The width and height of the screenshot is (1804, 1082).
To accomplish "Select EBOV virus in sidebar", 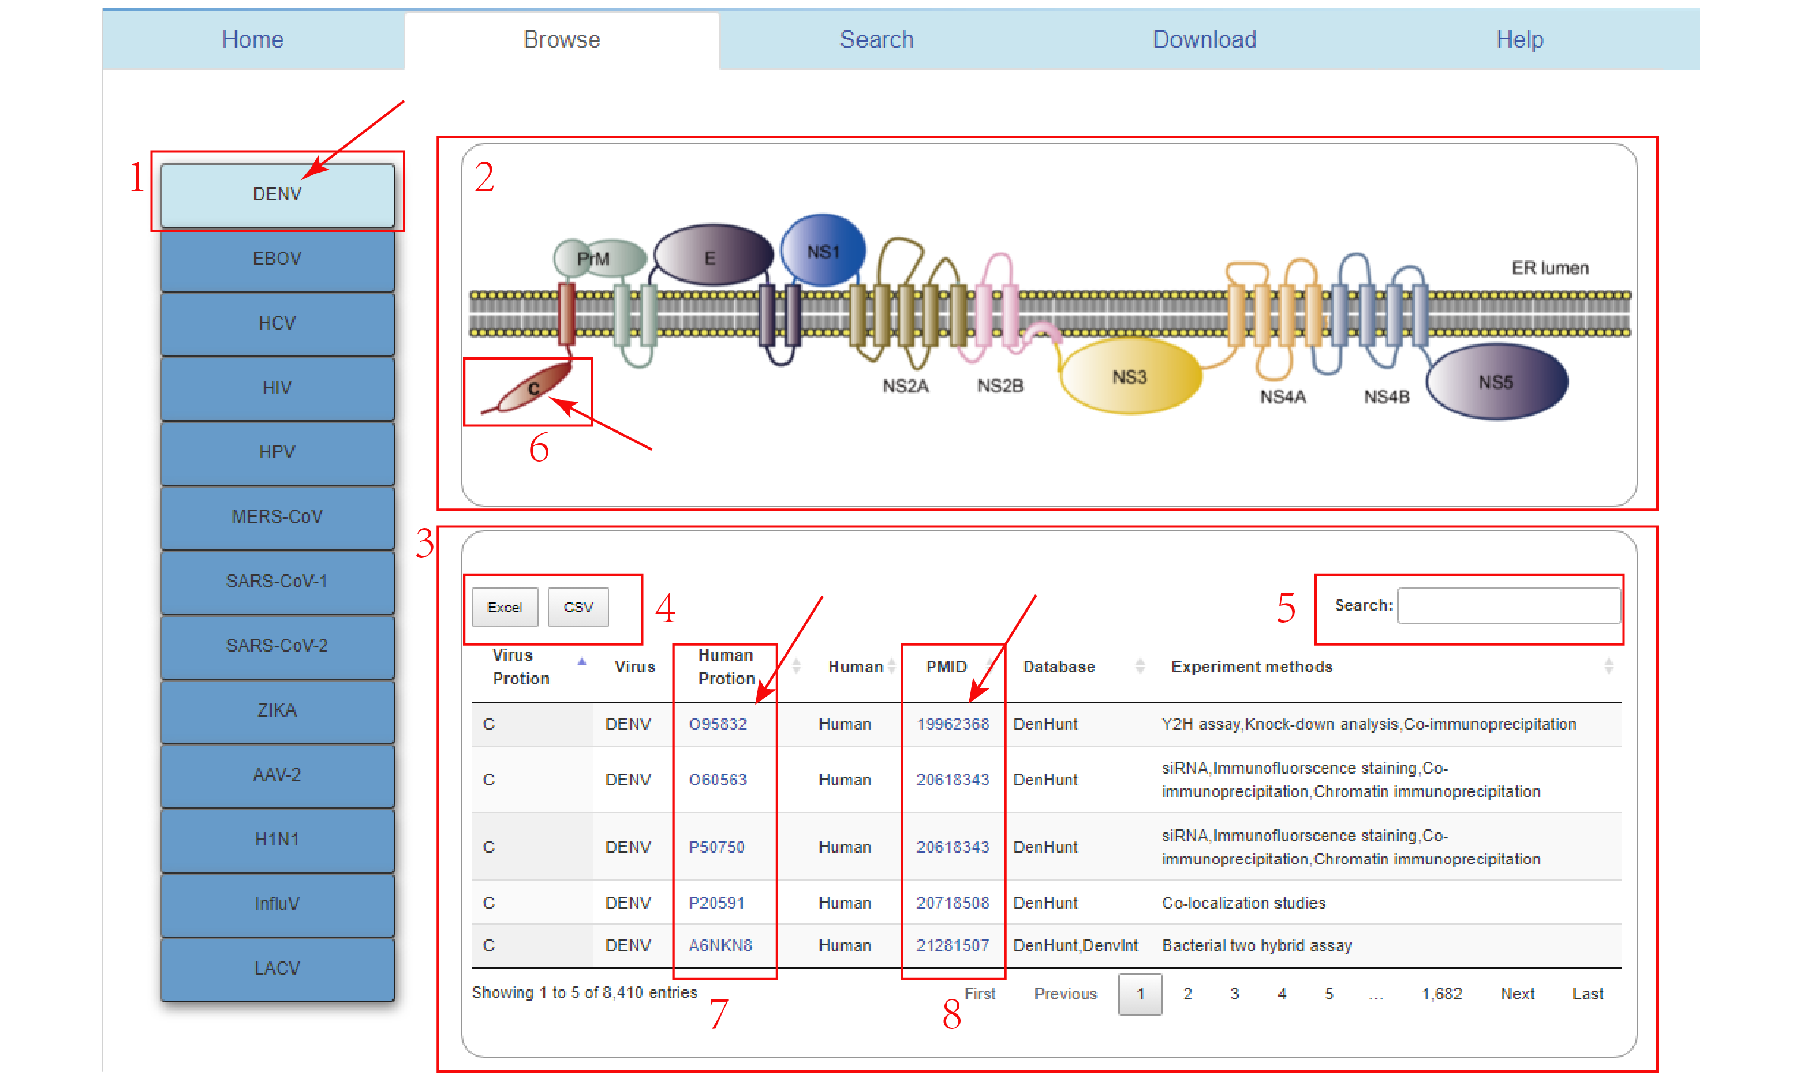I will (x=277, y=259).
